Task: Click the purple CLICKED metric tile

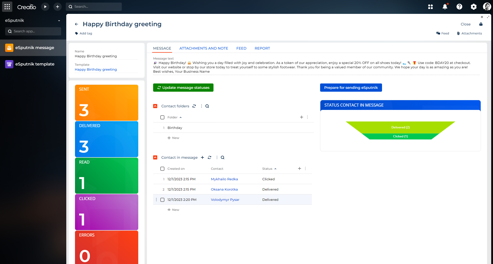Action: (107, 212)
